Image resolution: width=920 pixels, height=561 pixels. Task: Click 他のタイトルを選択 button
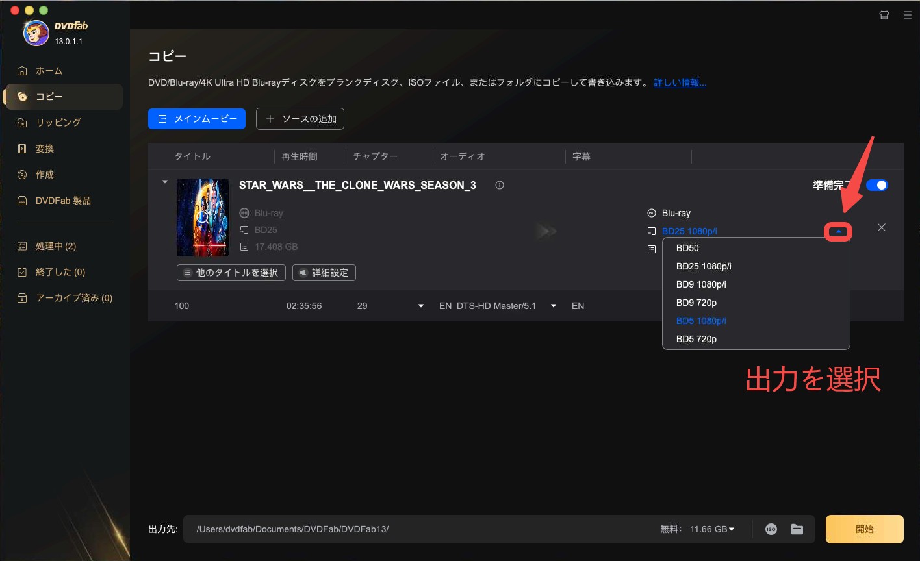(x=231, y=273)
